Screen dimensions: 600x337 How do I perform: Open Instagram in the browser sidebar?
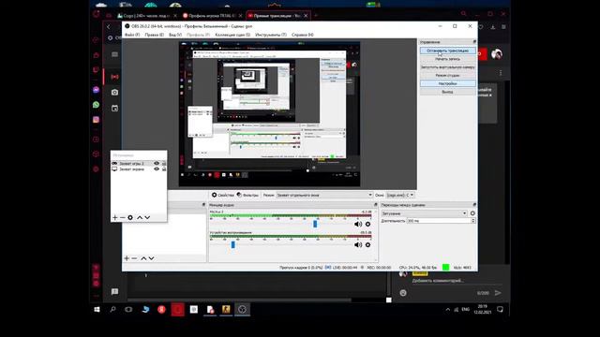[96, 120]
